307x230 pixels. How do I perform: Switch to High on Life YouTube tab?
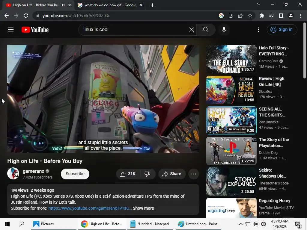click(x=35, y=5)
